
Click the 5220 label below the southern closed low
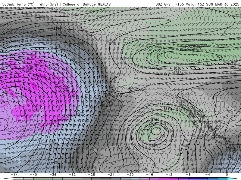click(153, 145)
